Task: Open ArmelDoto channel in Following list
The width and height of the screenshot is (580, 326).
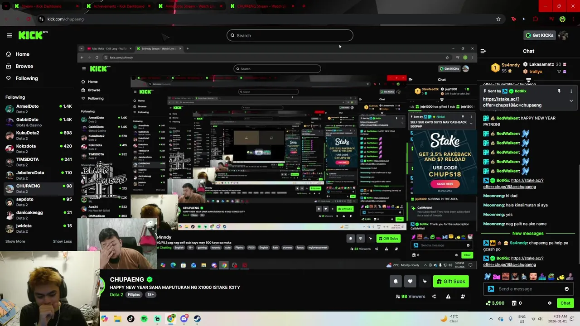Action: (x=39, y=109)
